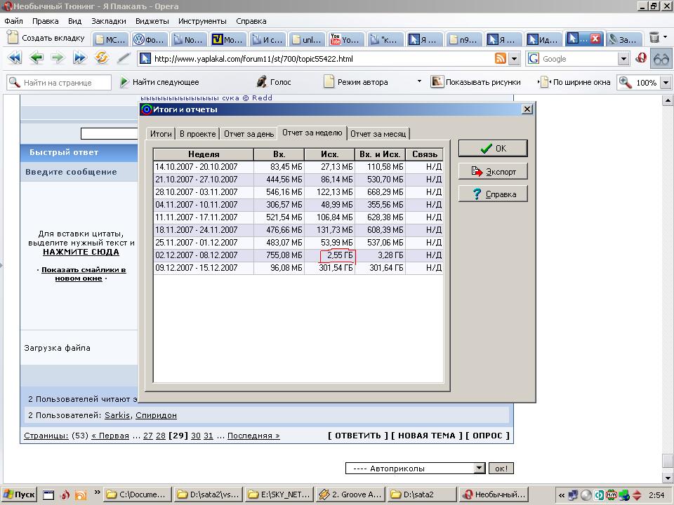Open the Последняя » page link
Image resolution: width=674 pixels, height=505 pixels.
pyautogui.click(x=253, y=436)
